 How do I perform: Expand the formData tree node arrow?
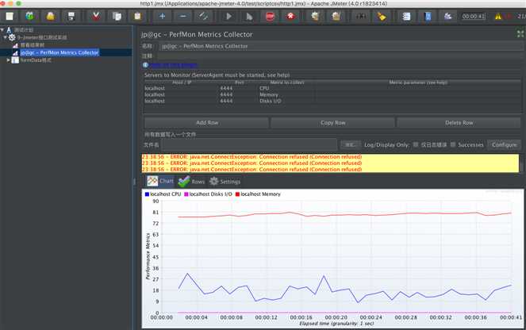9,60
